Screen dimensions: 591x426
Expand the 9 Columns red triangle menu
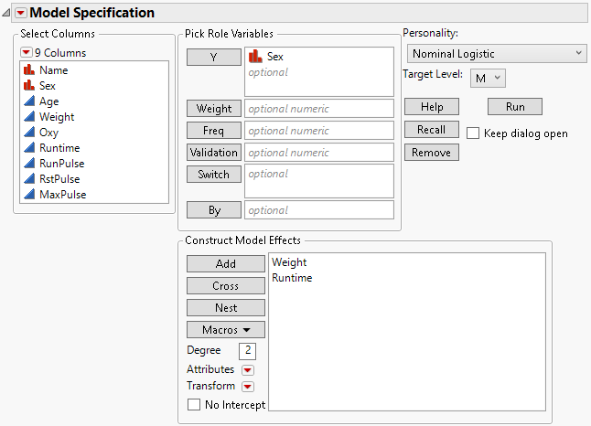pyautogui.click(x=26, y=52)
